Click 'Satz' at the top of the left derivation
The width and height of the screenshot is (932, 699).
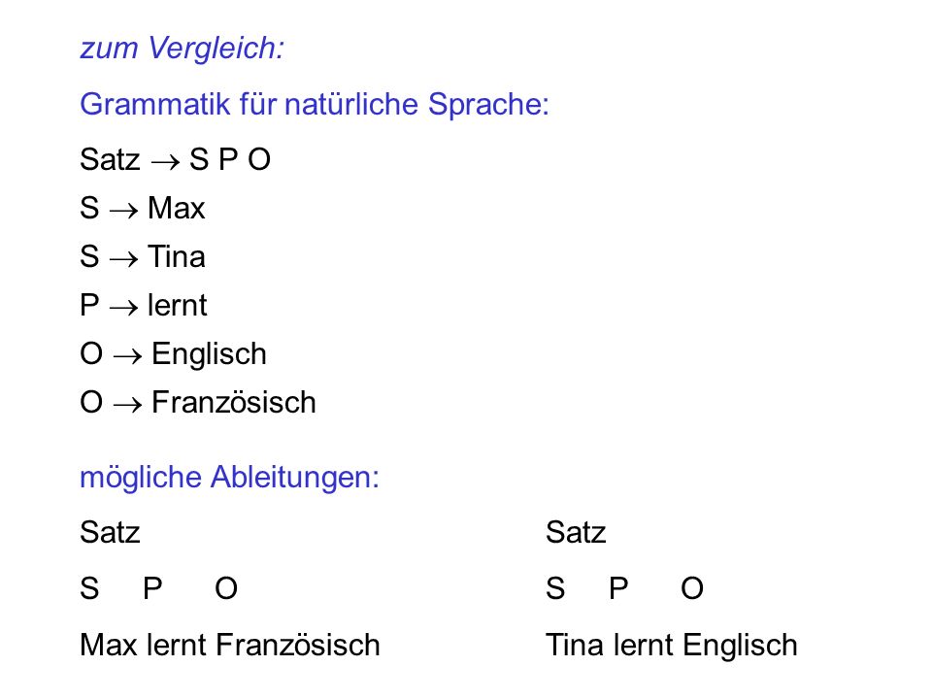(x=110, y=532)
